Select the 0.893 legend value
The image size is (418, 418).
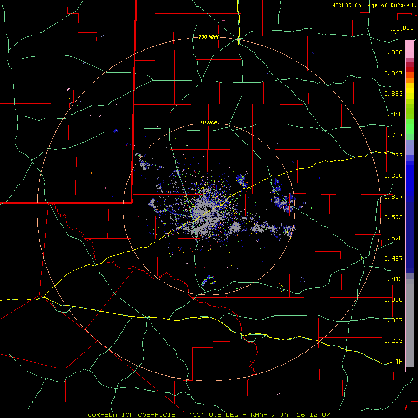point(393,93)
